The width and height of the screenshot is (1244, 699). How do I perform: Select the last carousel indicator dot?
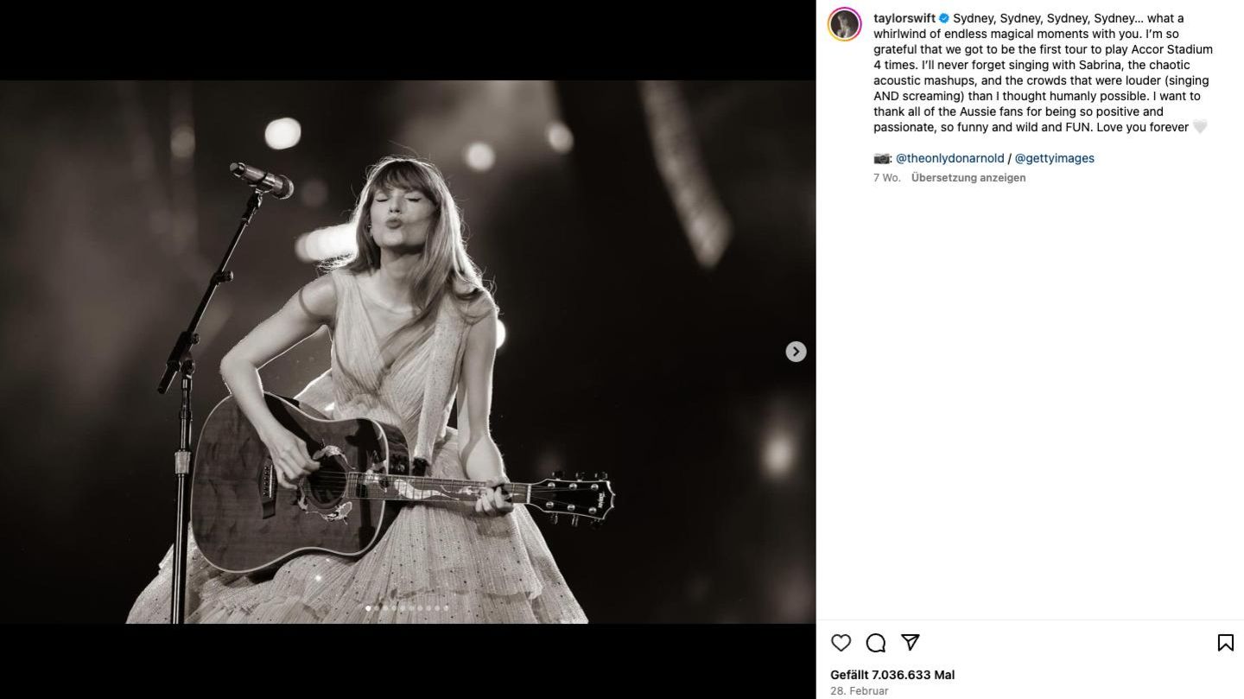point(446,608)
